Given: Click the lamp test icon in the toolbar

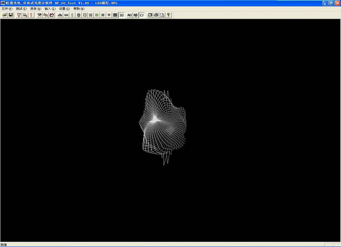Looking at the screenshot, I should tap(19, 15).
